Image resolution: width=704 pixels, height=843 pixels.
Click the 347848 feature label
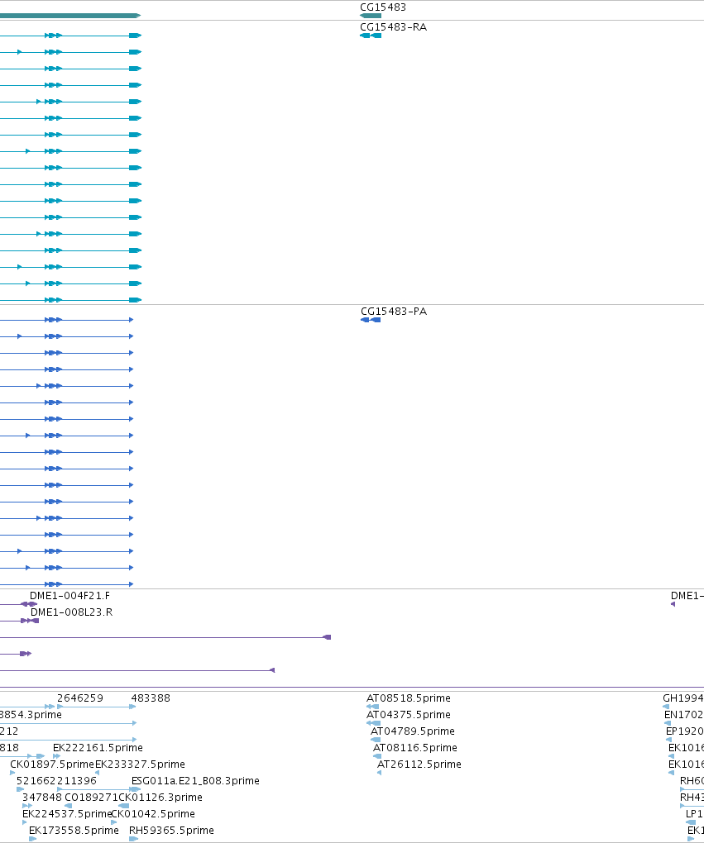(x=42, y=798)
